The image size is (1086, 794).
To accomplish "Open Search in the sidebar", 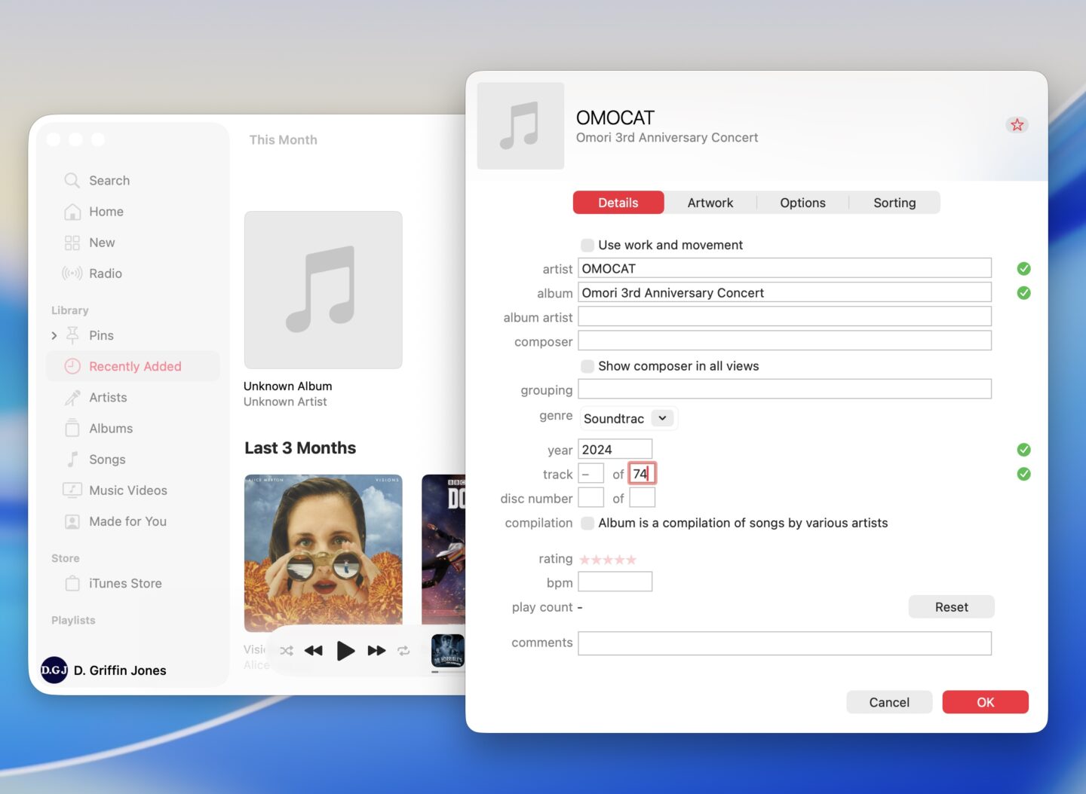I will 109,180.
